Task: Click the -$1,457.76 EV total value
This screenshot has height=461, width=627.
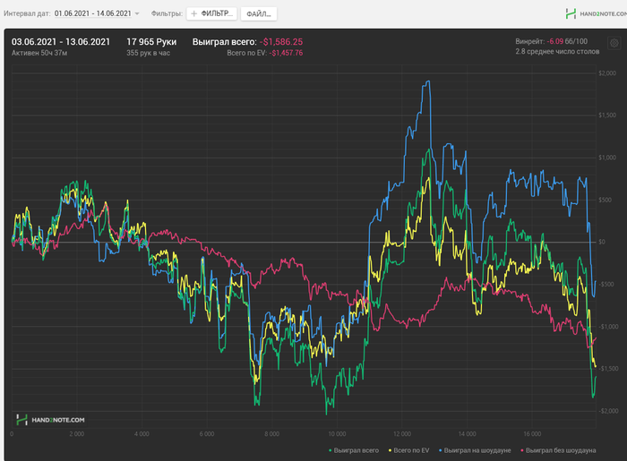Action: [281, 54]
